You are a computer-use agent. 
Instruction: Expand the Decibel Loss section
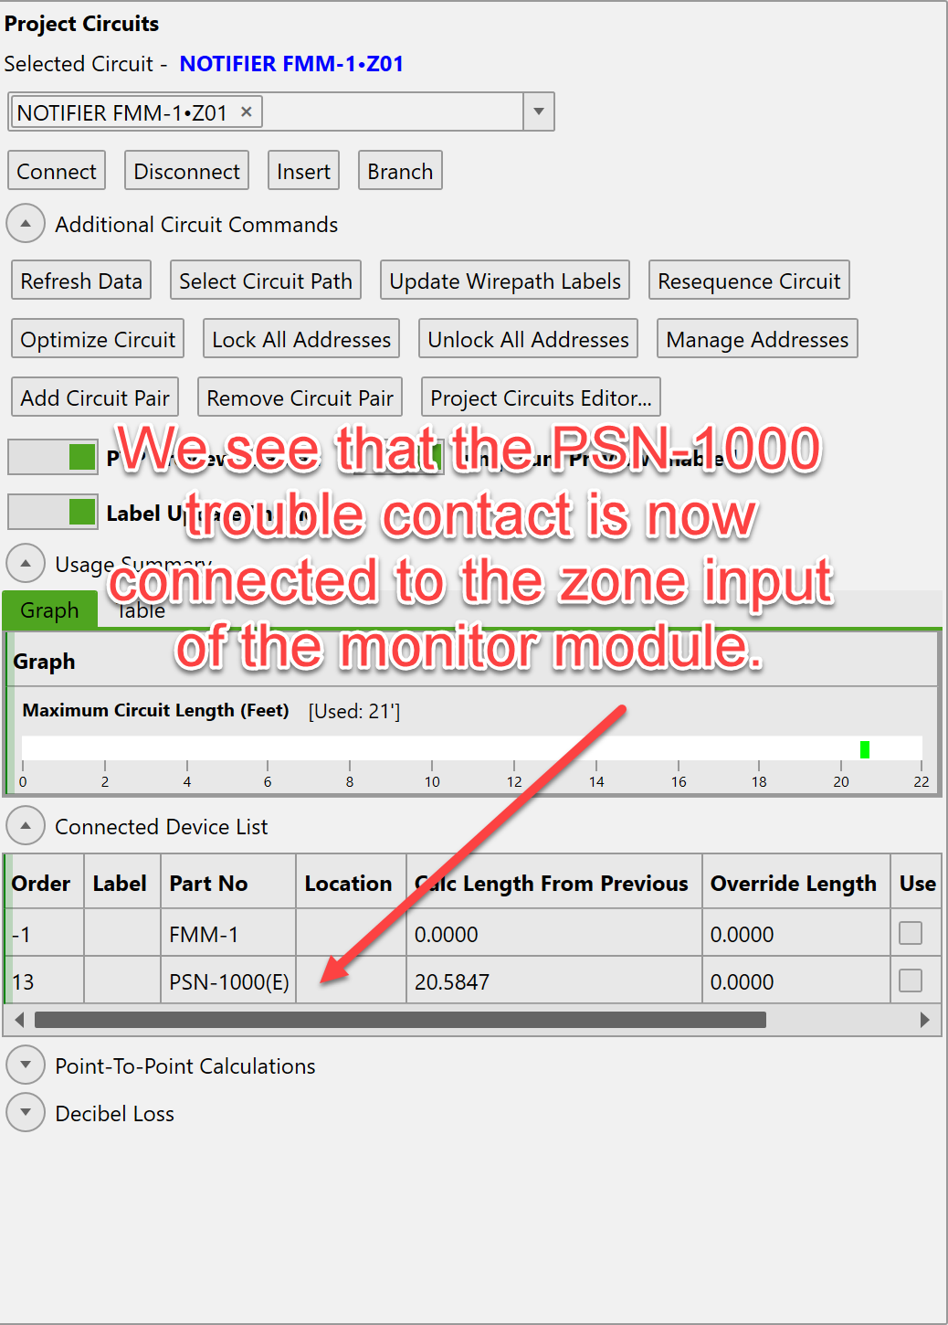(26, 1113)
